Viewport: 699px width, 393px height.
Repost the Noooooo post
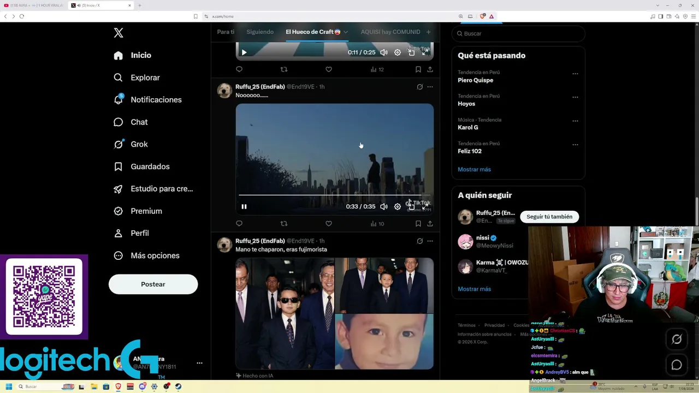283,223
